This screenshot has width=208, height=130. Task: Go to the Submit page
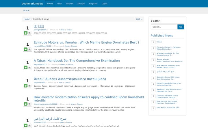point(70,3)
